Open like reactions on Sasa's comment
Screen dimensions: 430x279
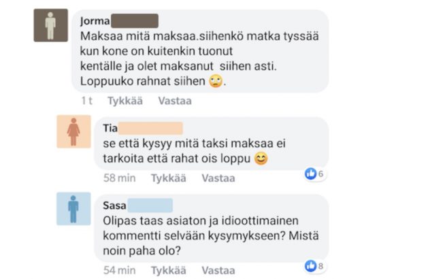click(x=315, y=266)
